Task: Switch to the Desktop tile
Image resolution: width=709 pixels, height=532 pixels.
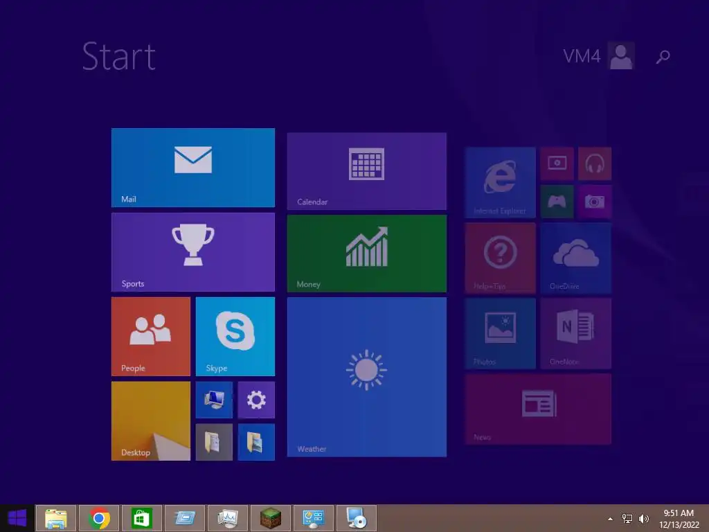Action: (151, 421)
